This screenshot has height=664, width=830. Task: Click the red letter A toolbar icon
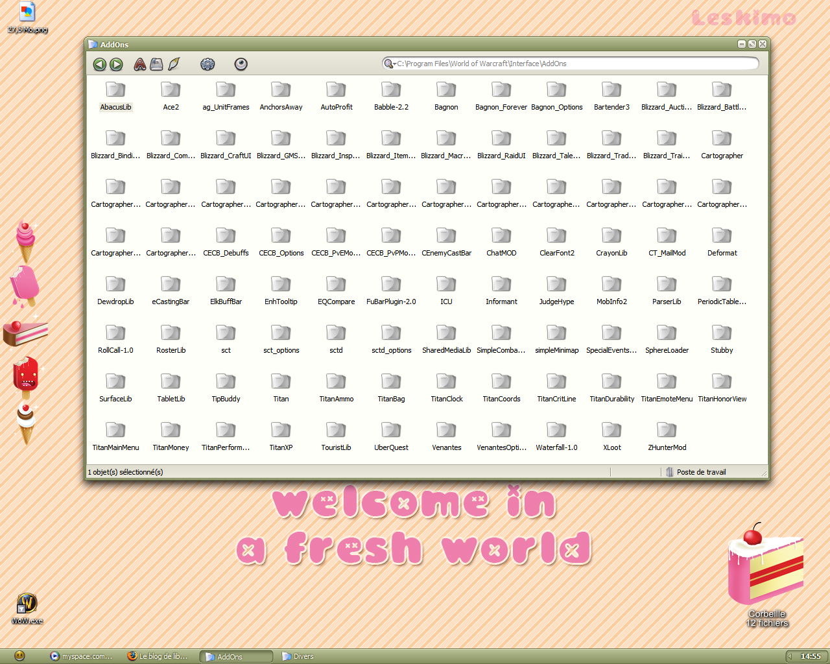[x=139, y=64]
